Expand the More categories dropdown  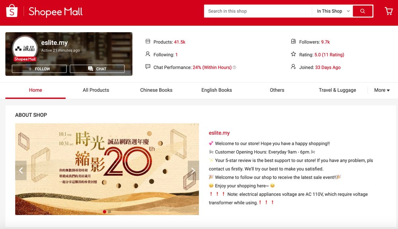[382, 90]
